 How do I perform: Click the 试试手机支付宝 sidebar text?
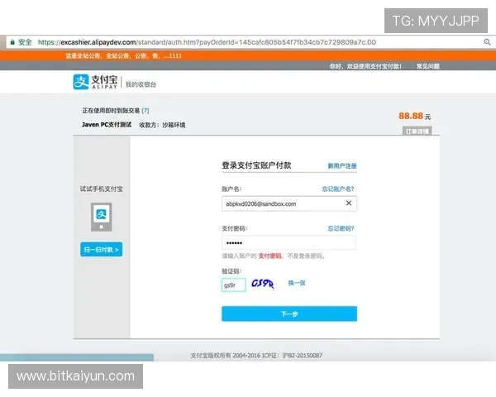(101, 189)
